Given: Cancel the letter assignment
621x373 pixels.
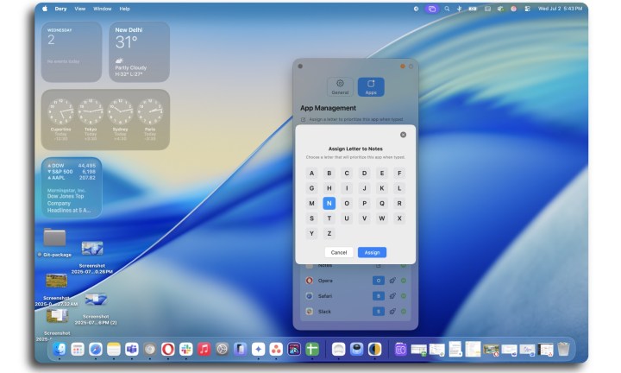Looking at the screenshot, I should [x=339, y=252].
